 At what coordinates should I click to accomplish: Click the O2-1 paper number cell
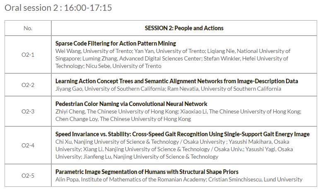tap(28, 54)
